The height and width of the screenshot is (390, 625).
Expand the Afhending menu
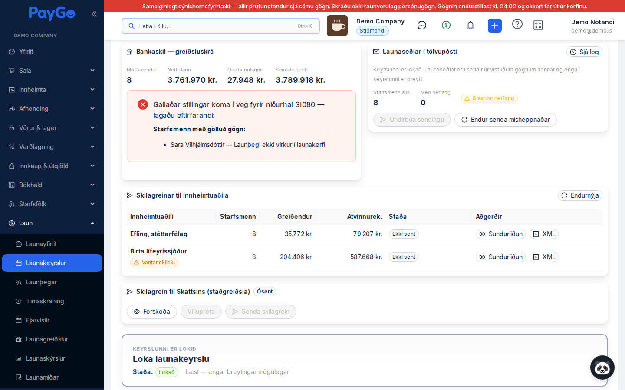pos(52,109)
